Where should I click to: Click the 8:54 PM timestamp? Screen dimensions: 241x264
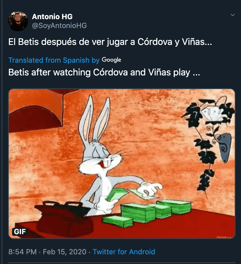coord(22,252)
